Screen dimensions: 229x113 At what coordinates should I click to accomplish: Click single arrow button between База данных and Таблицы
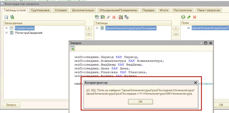pyautogui.click(x=89, y=28)
